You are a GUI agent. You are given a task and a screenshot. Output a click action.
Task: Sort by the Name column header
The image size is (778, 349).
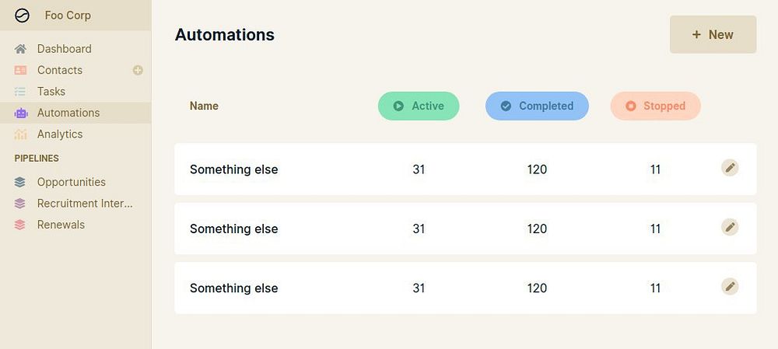pos(204,106)
